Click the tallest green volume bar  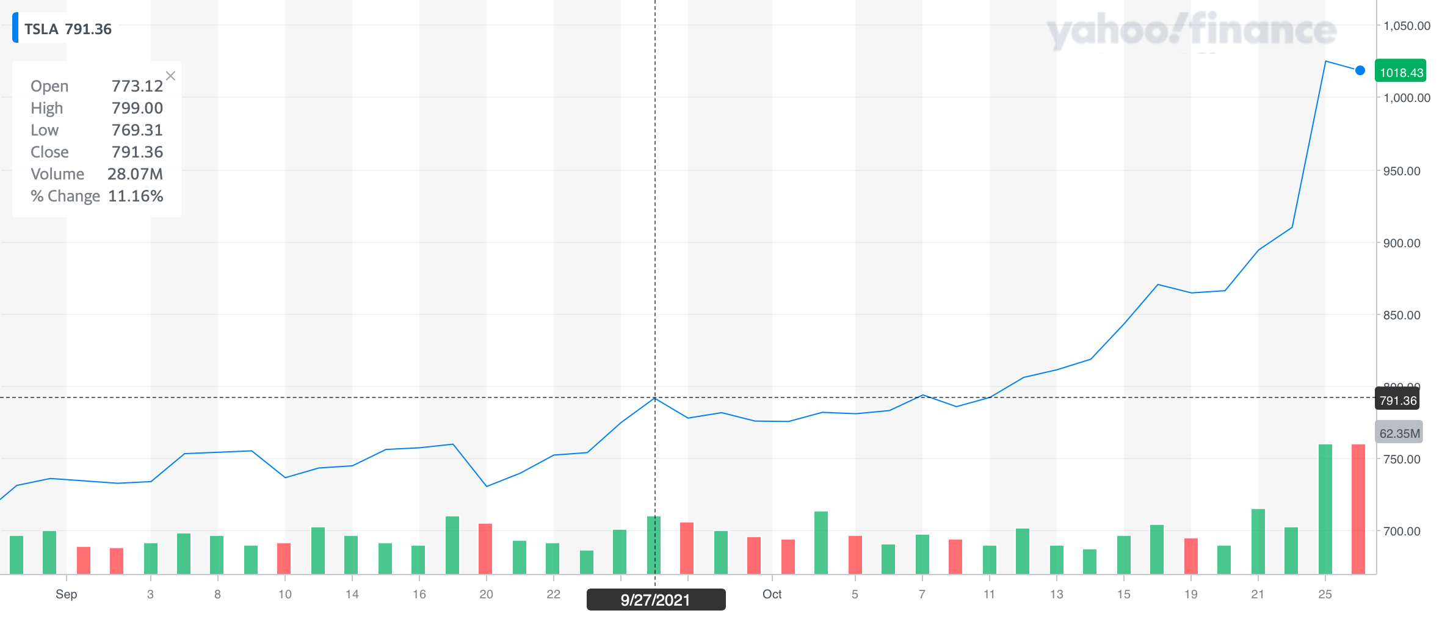pos(1325,509)
